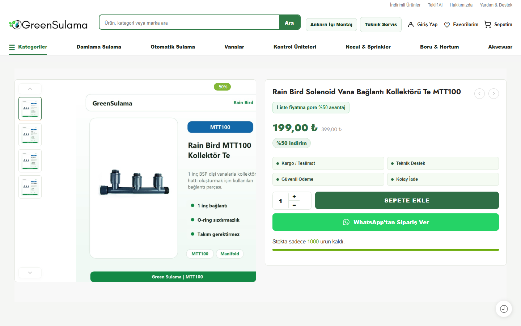Go to previous product arrow
The image size is (521, 326).
click(x=479, y=94)
